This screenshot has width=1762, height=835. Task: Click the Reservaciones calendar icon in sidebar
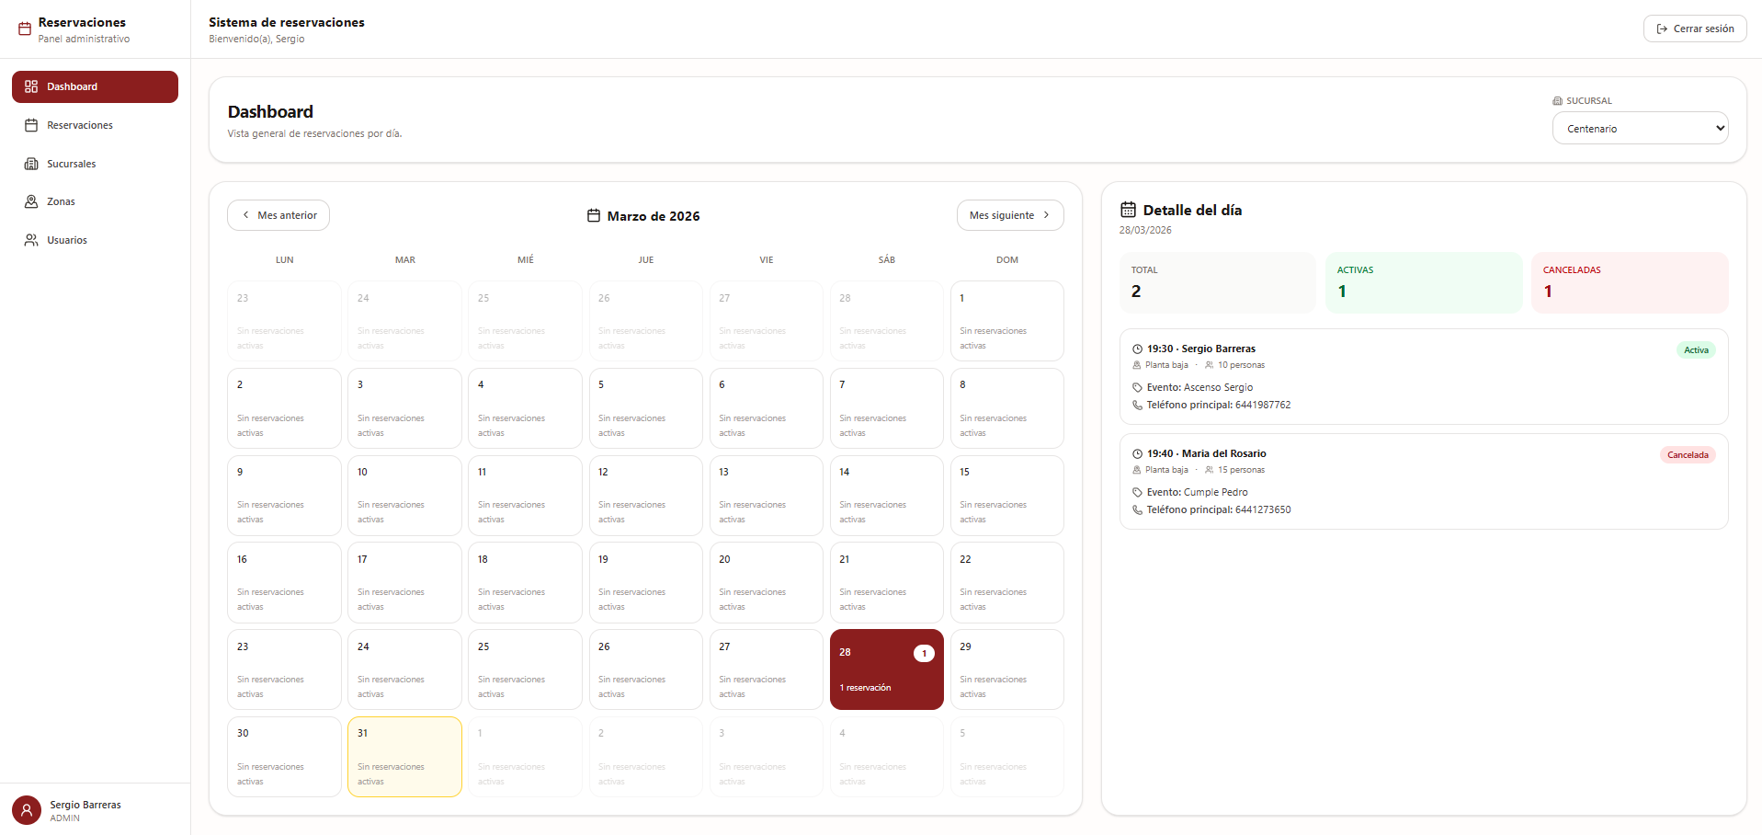(x=31, y=125)
